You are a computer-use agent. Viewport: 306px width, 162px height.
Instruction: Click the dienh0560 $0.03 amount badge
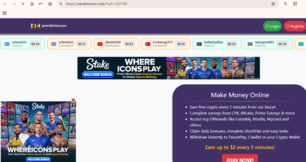pos(129,44)
